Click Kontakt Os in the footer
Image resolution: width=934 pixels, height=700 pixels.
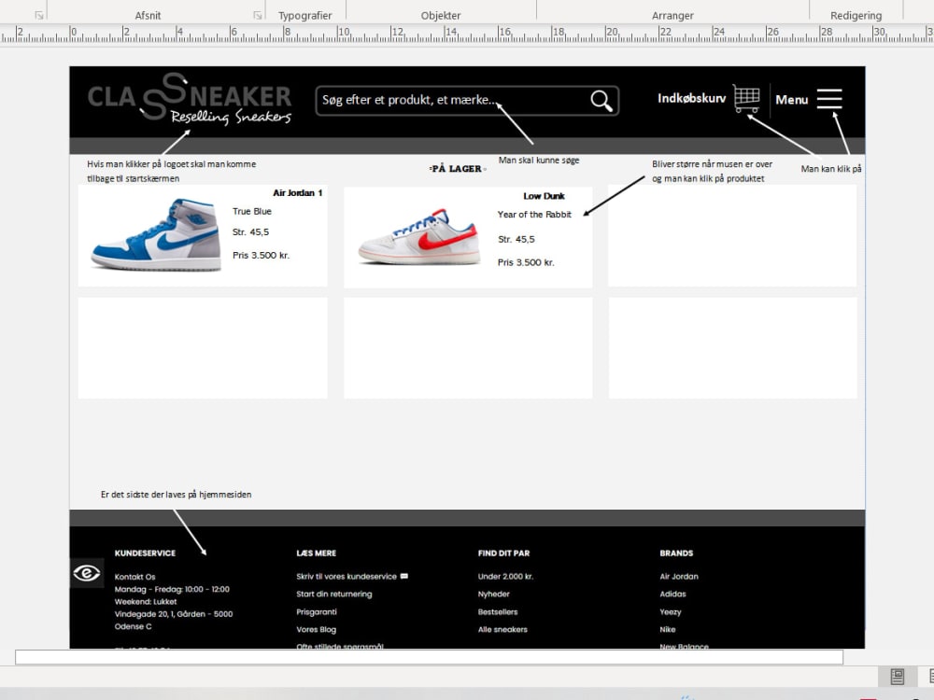134,577
